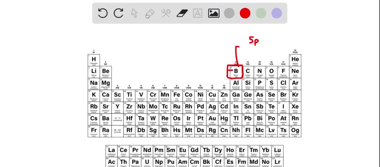380x167 pixels.
Task: Choose the pencil drawing tool
Action: [150, 14]
